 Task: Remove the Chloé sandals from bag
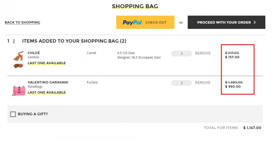(203, 53)
